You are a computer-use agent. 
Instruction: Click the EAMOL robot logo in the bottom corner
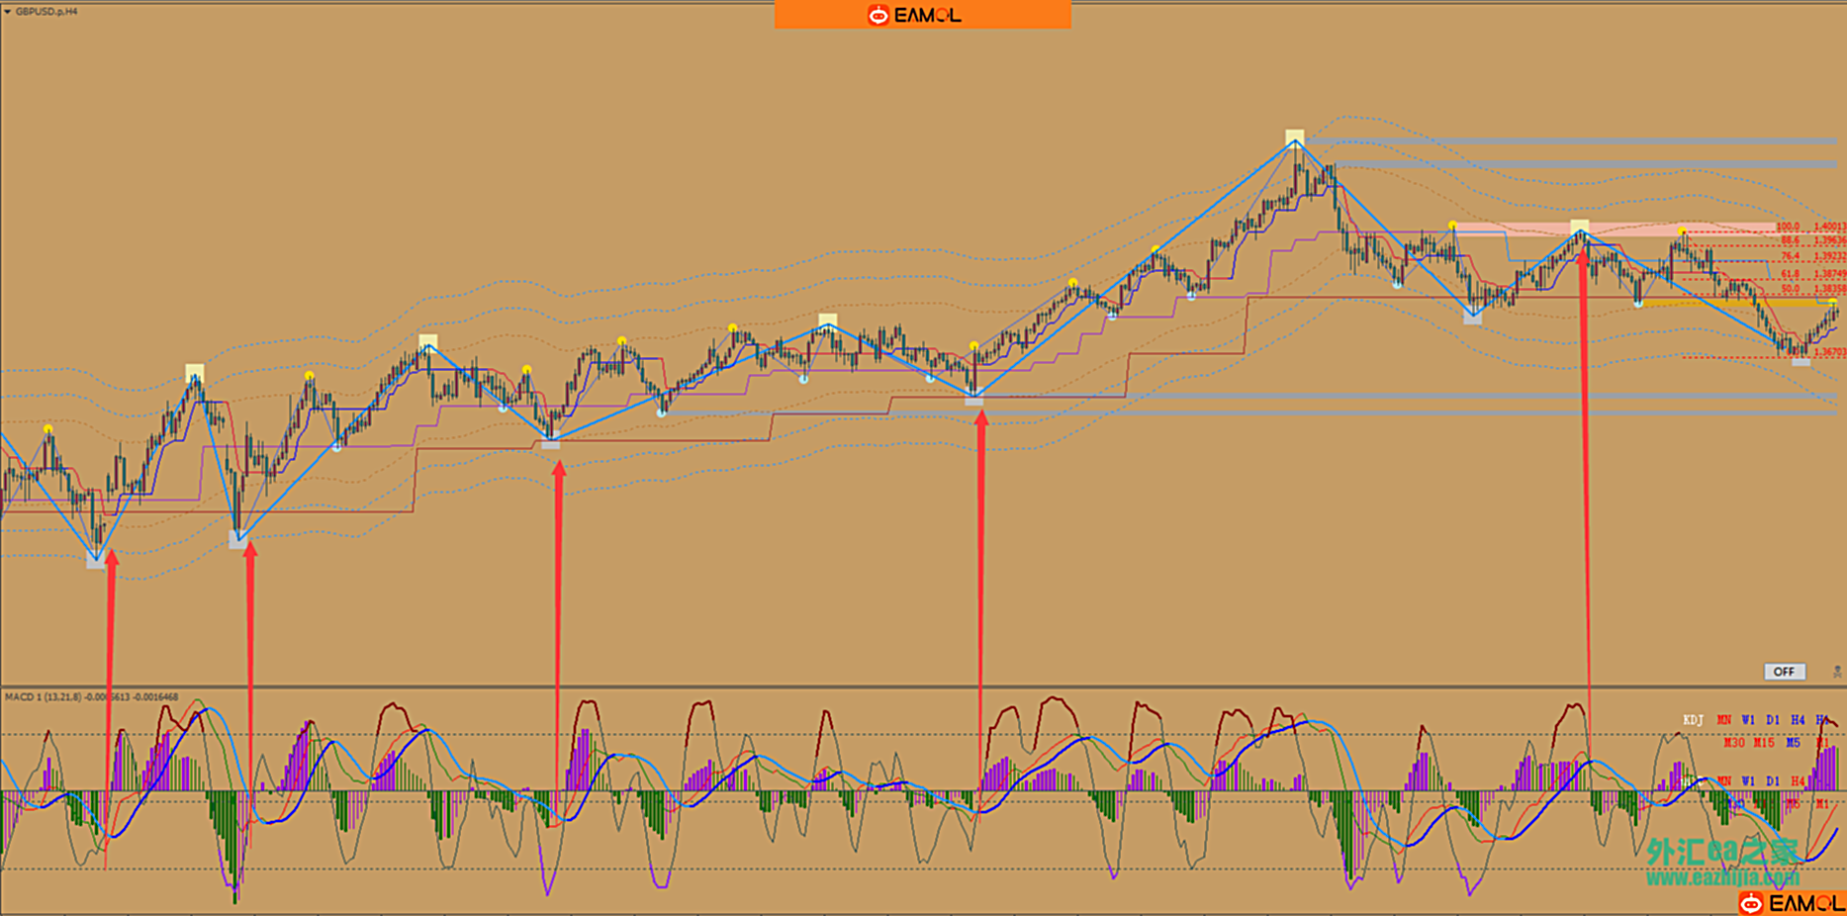[1751, 903]
